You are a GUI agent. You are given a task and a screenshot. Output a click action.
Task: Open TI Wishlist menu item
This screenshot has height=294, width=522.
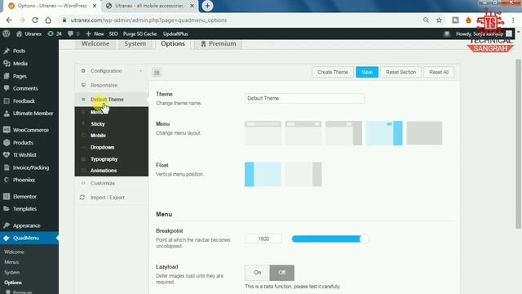click(24, 155)
